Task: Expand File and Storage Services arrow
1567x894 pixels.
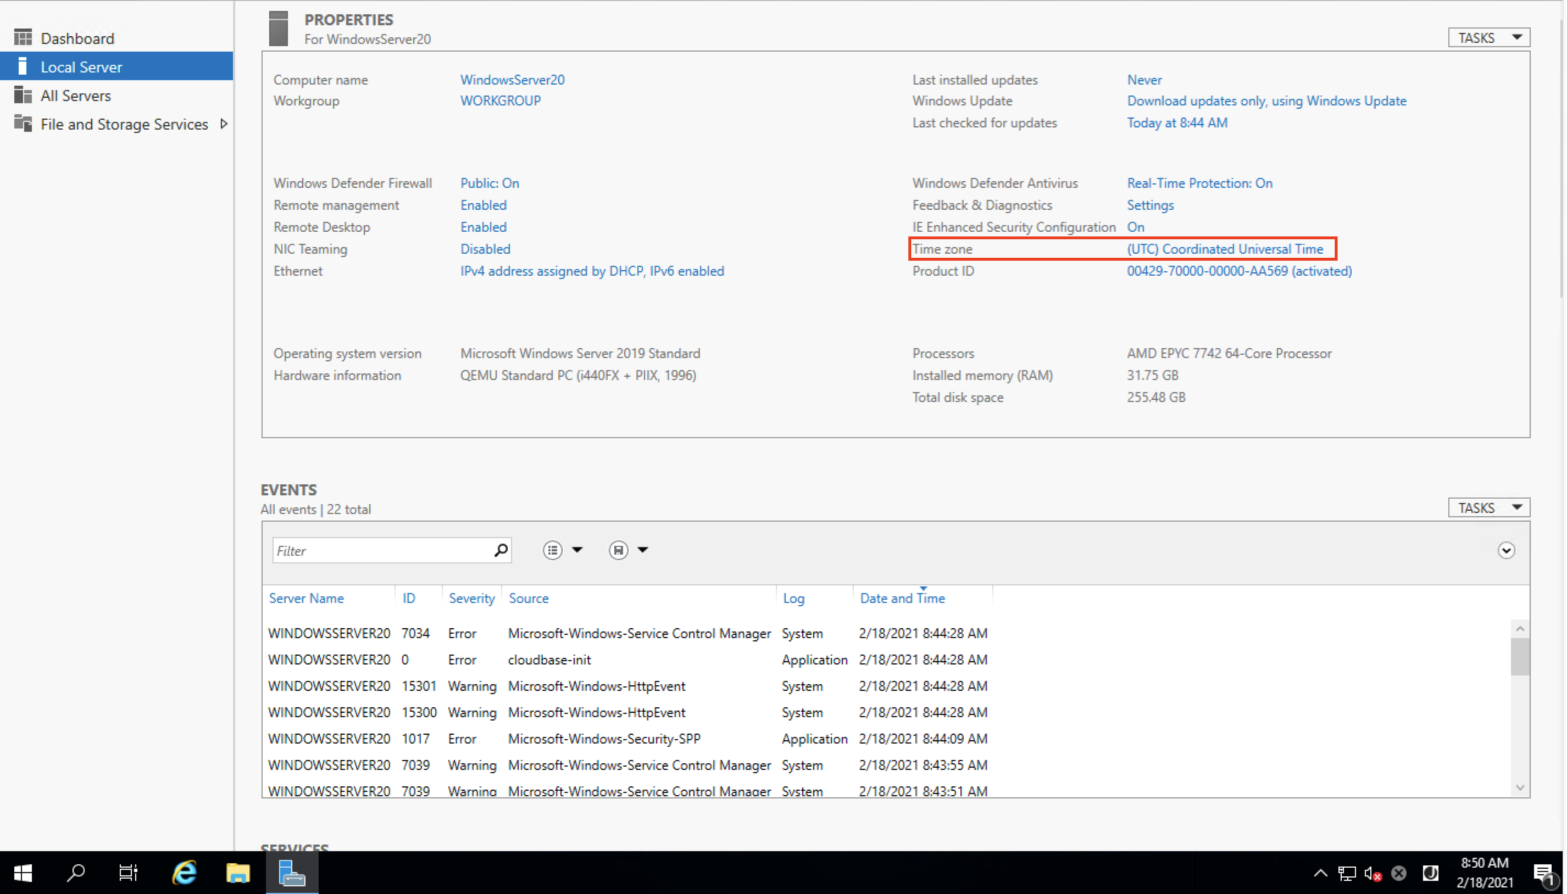Action: point(224,124)
